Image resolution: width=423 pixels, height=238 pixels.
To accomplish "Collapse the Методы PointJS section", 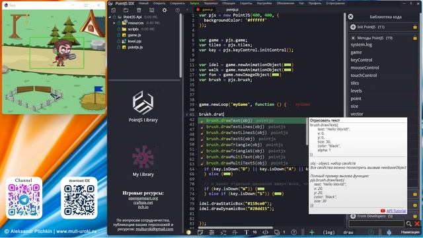I will pos(352,38).
